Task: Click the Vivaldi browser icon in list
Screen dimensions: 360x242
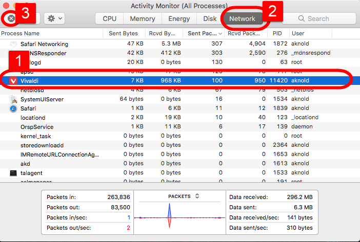Action: pos(13,81)
